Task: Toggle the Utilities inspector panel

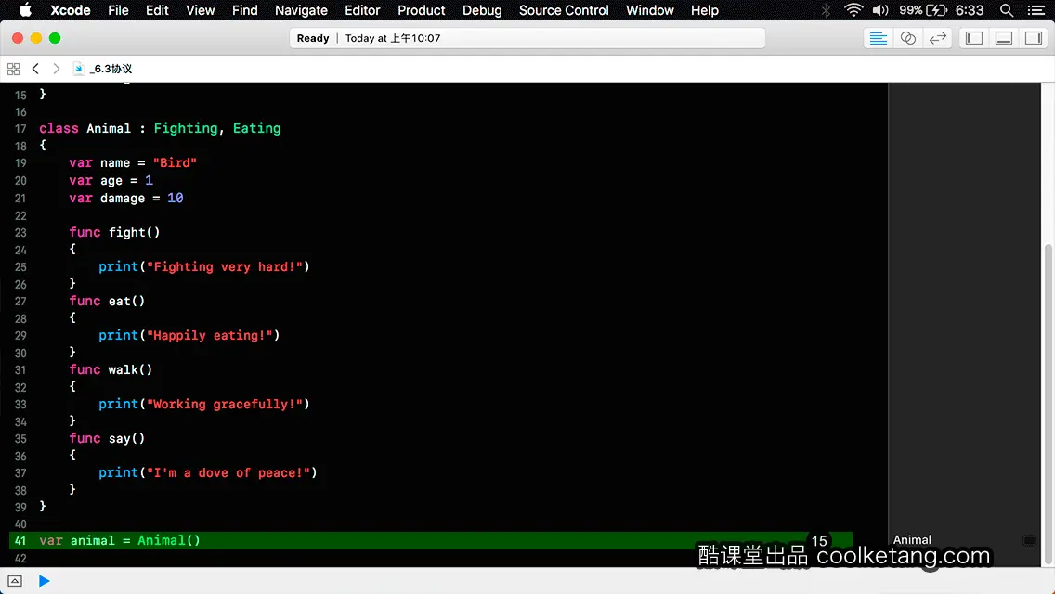Action: [x=1034, y=38]
